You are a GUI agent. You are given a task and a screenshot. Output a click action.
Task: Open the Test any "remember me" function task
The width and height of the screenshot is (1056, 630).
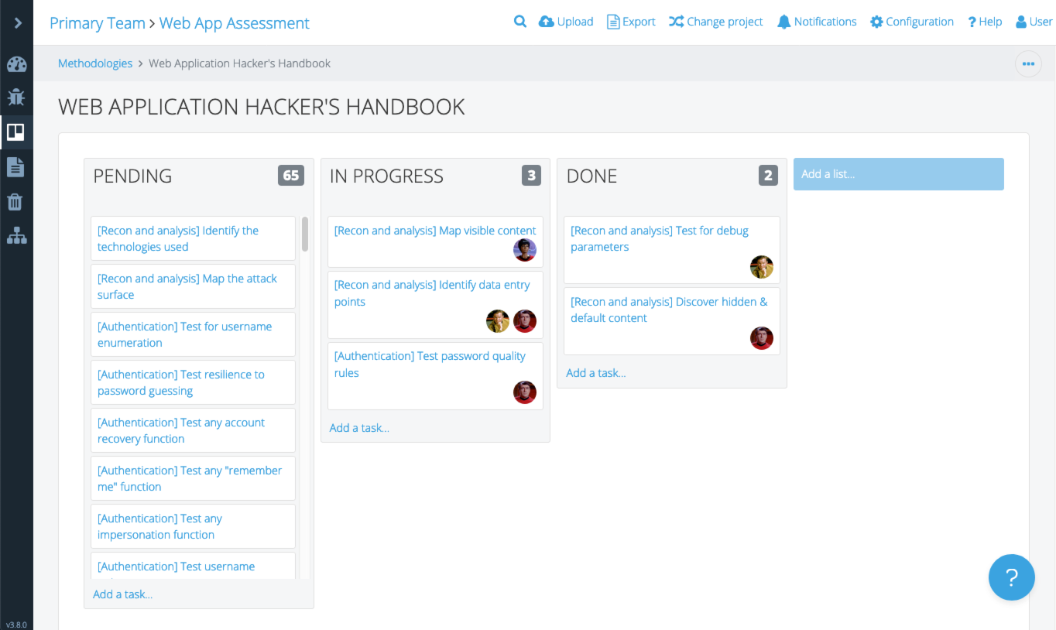coord(193,478)
